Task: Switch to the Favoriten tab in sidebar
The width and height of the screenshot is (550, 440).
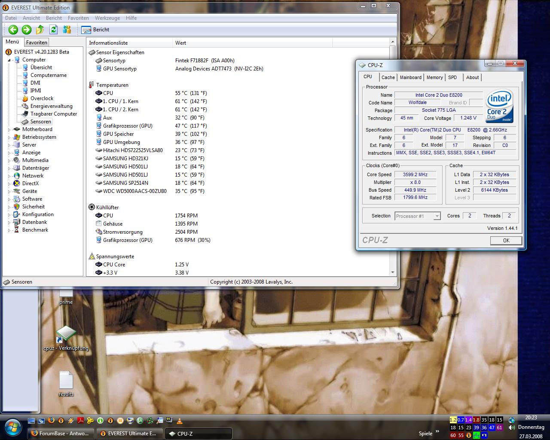Action: (37, 43)
